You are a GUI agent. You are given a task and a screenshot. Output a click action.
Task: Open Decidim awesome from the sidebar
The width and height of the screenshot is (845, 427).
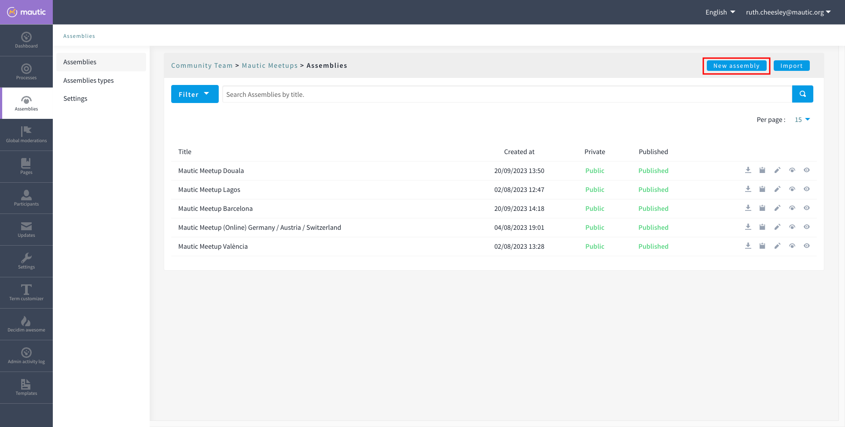coord(26,324)
